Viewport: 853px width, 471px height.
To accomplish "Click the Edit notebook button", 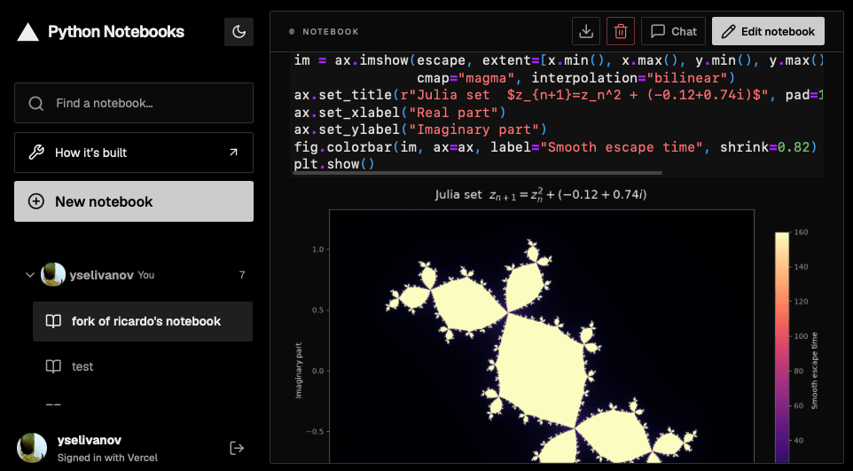I will [768, 32].
